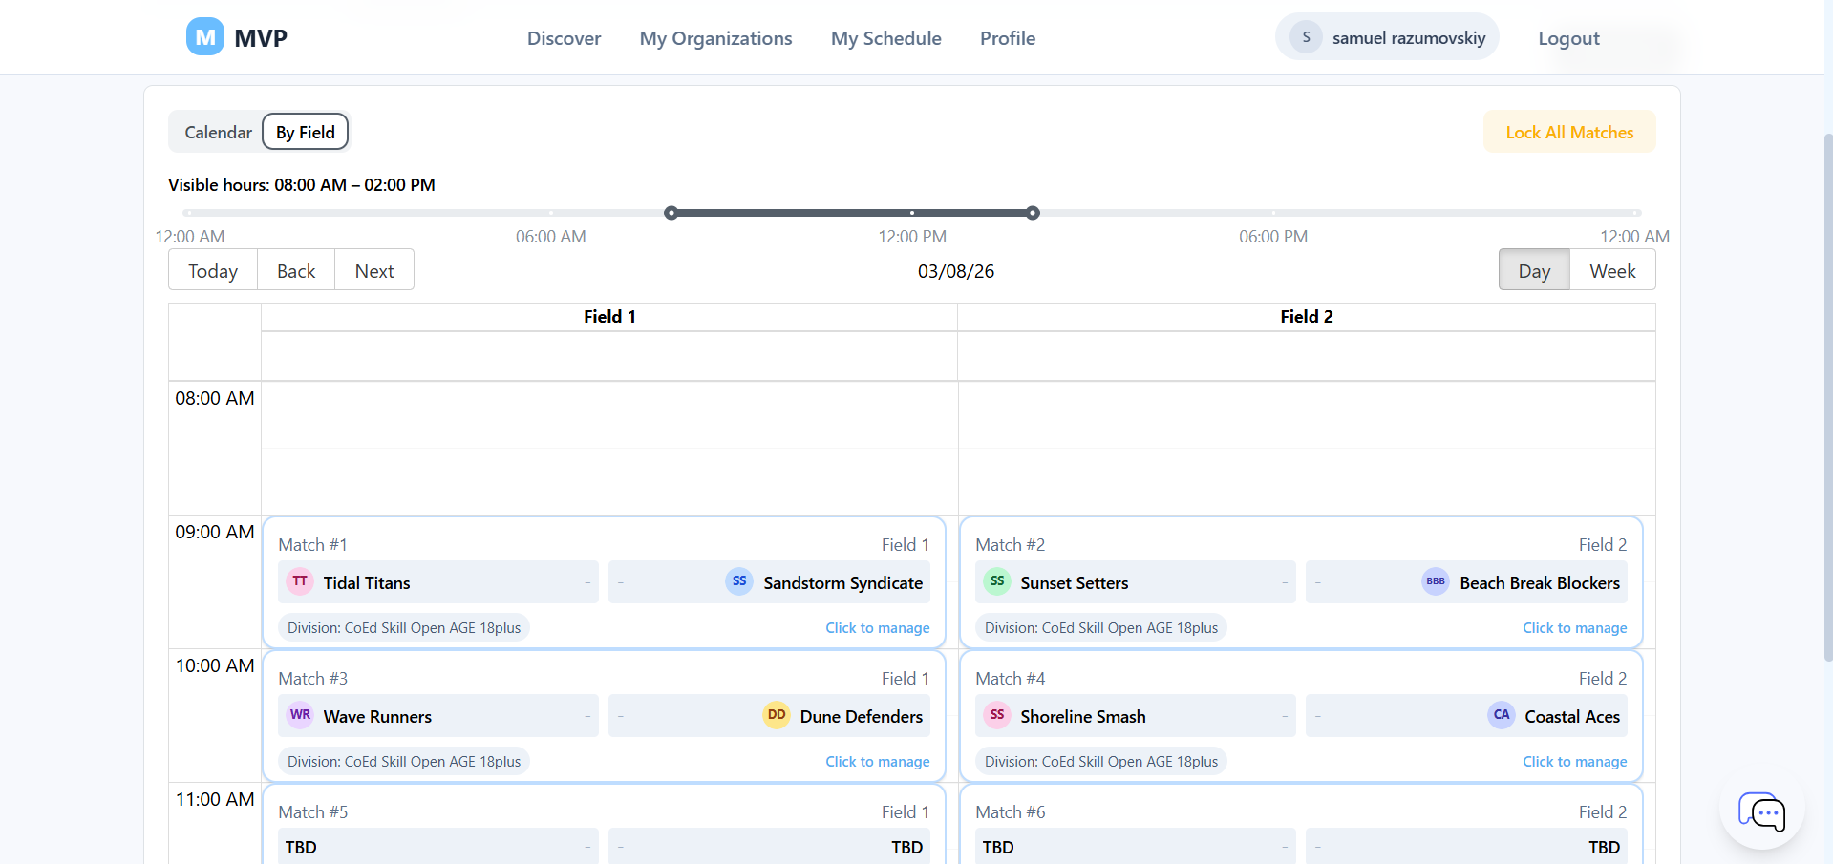Click the Field 1 column header

609,317
